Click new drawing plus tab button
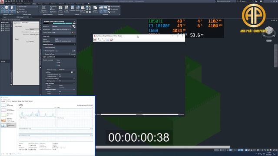Viewport: 278px width, 156px height. 31,17
